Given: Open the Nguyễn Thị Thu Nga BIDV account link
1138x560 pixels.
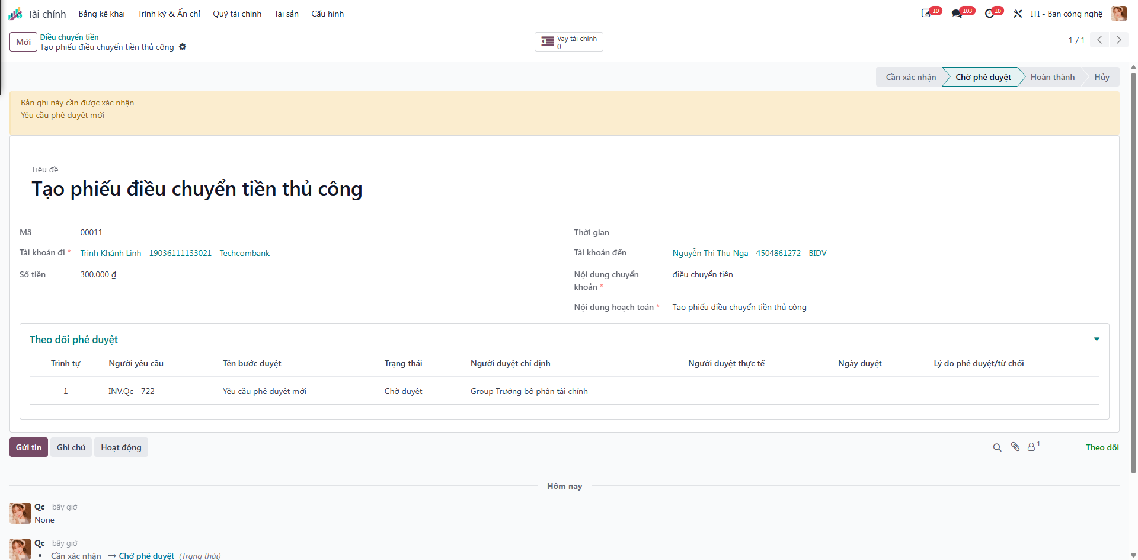Looking at the screenshot, I should tap(749, 253).
